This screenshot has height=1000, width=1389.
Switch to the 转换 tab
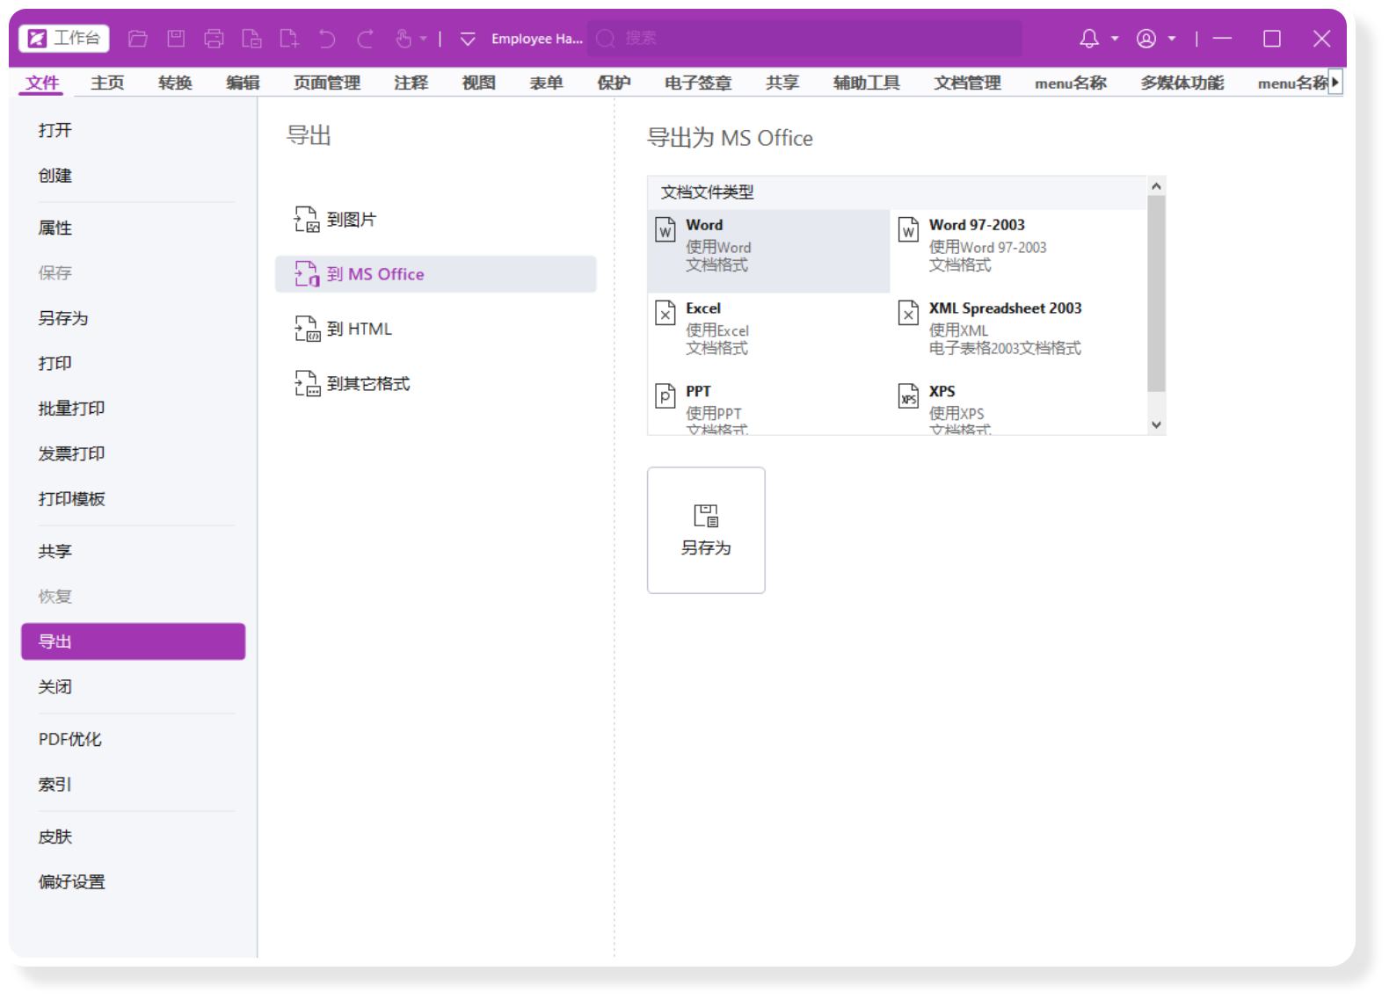[x=175, y=83]
